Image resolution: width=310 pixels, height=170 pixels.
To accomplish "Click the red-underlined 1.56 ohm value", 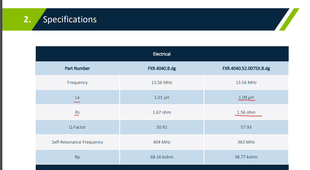I will tap(246, 112).
